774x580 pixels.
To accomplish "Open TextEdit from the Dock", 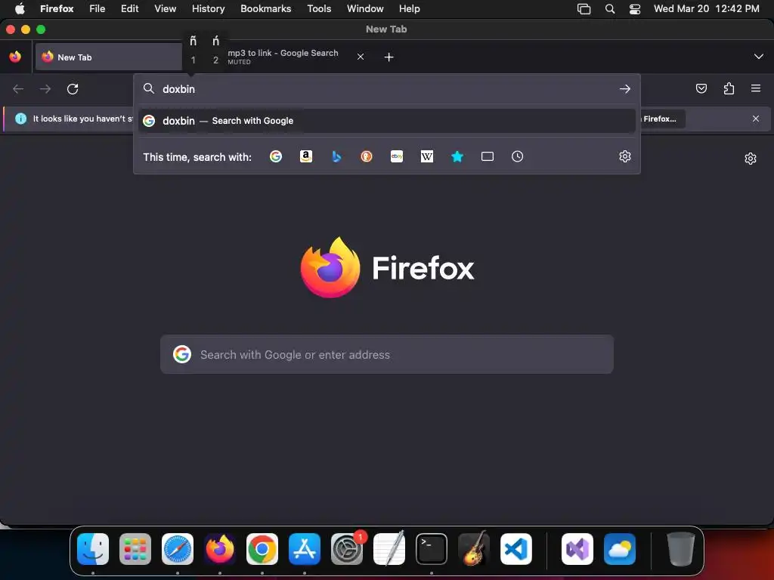I will 389,549.
